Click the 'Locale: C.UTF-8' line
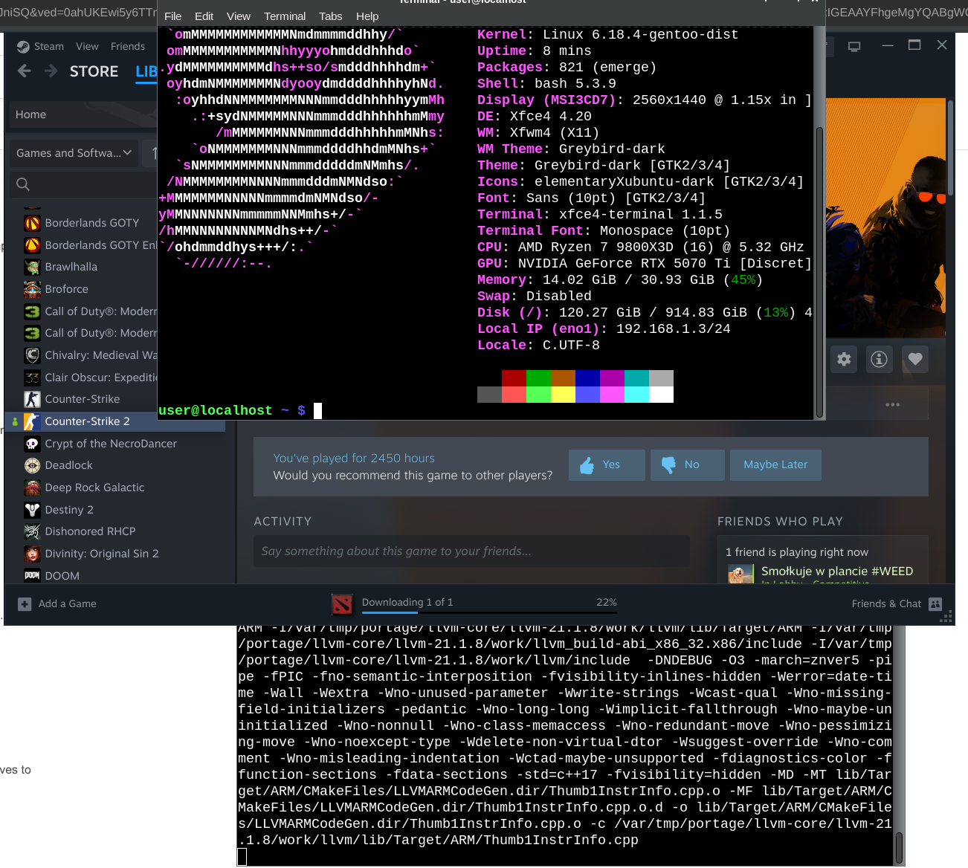This screenshot has height=868, width=968. pos(538,346)
